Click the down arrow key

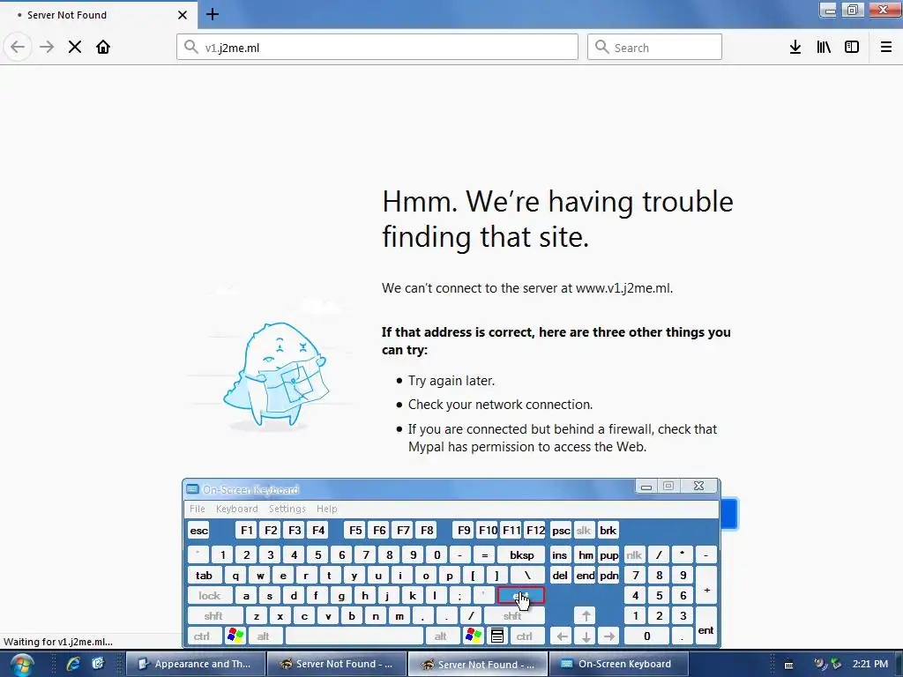coord(586,636)
